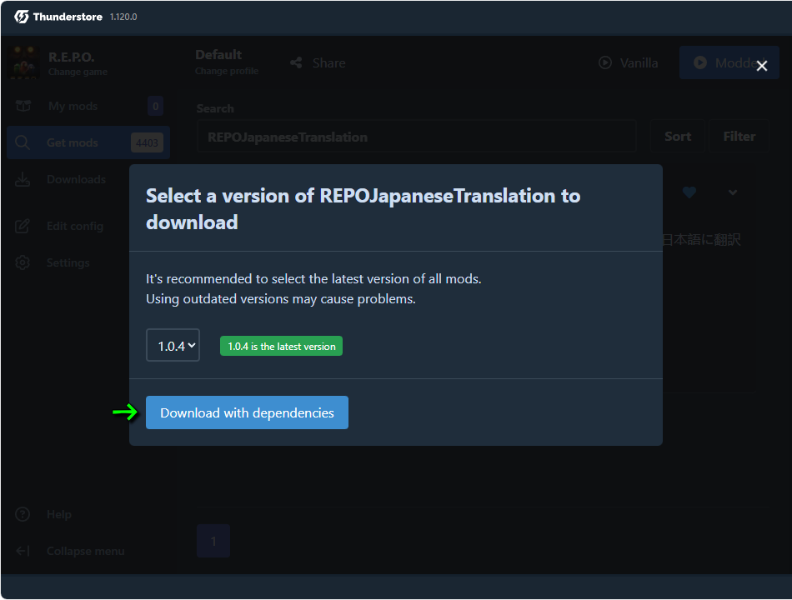
Task: Open the Sort options
Action: coord(677,137)
